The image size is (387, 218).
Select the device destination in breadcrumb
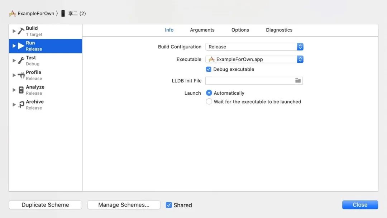[x=73, y=14]
